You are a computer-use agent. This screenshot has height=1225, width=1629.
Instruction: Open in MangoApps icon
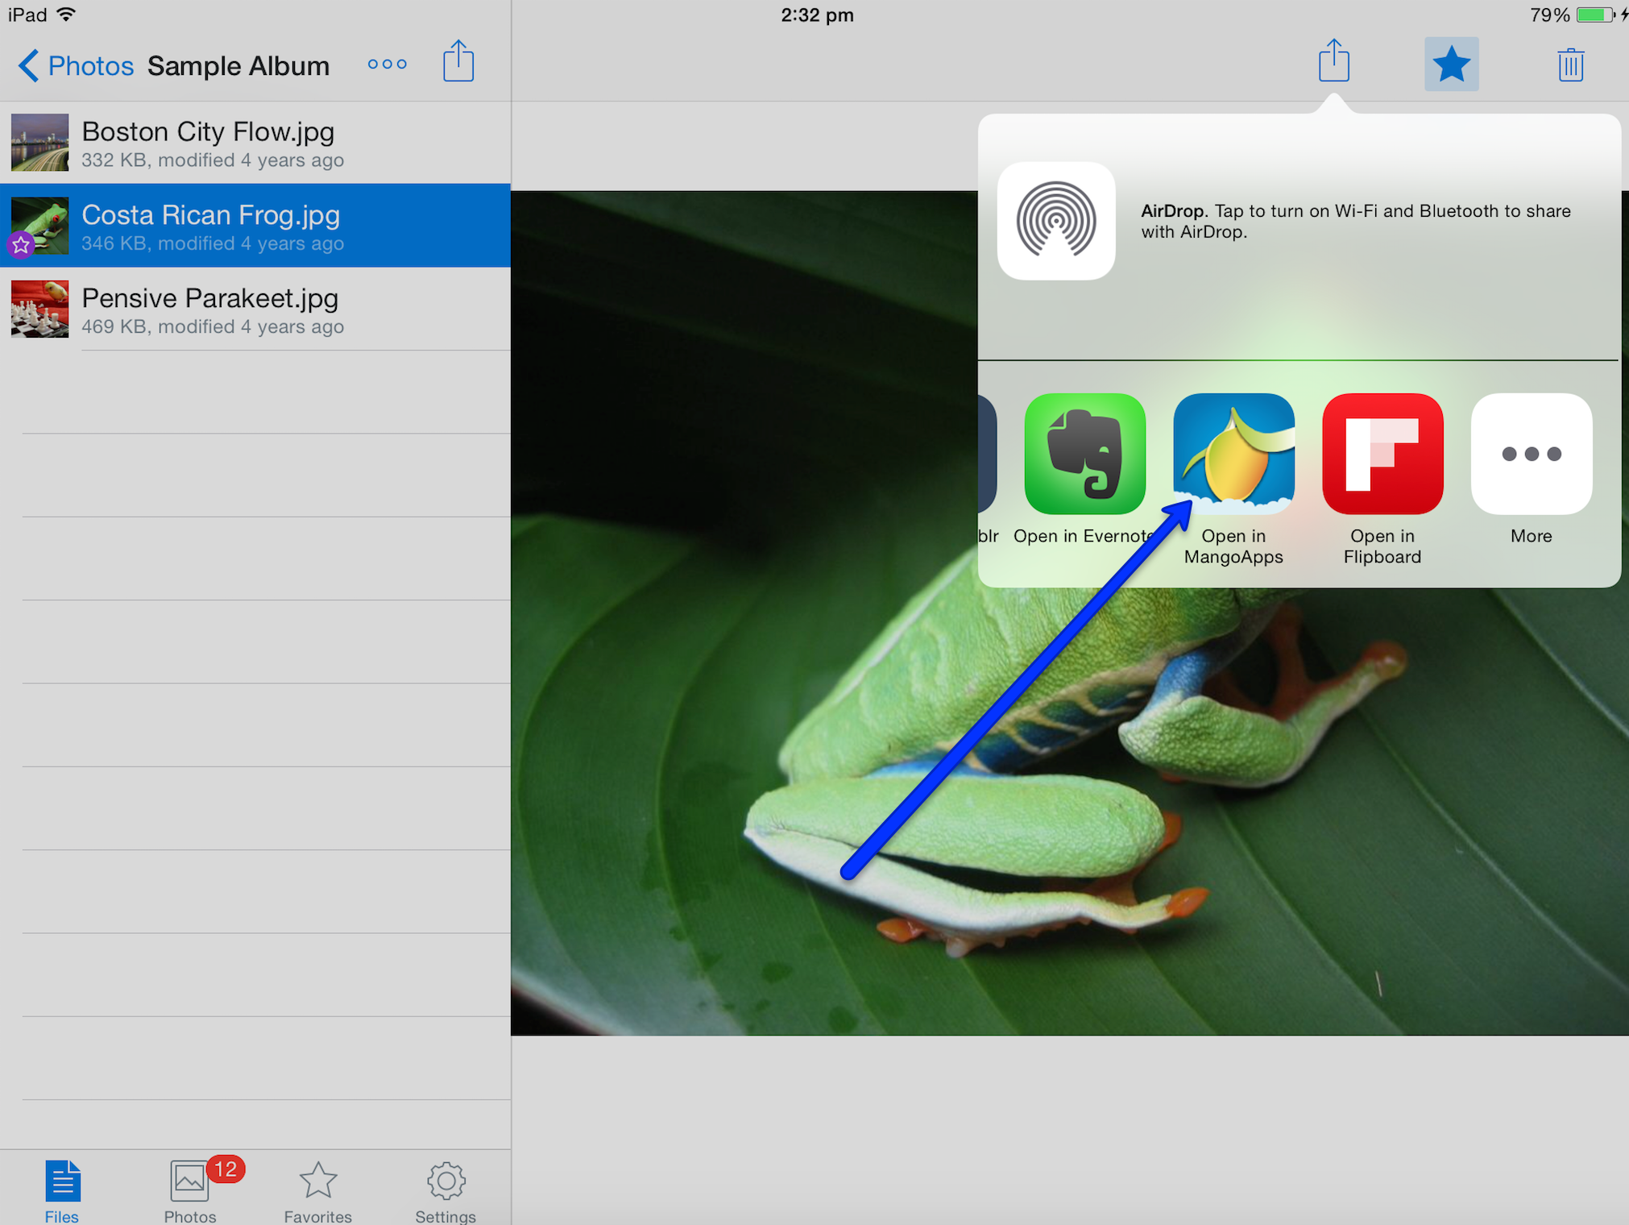[x=1233, y=454]
